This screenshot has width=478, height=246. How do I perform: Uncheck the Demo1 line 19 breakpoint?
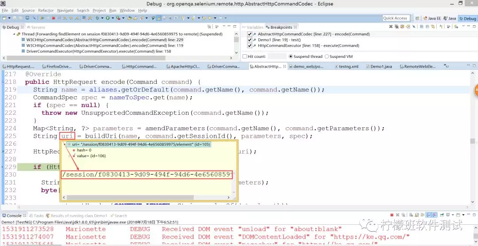coord(250,40)
